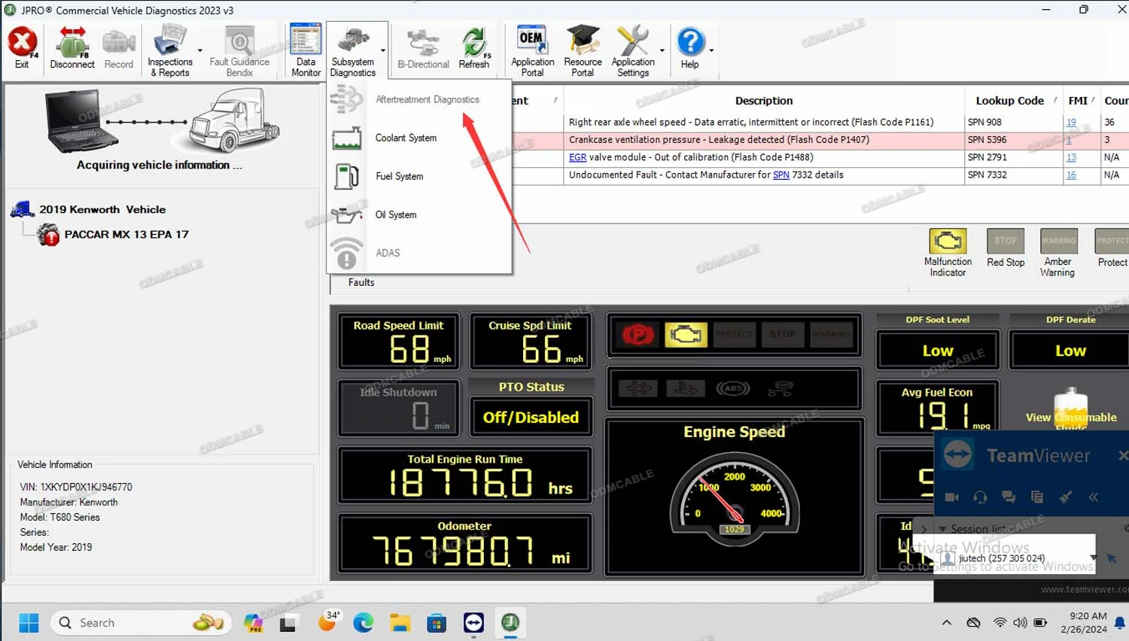The width and height of the screenshot is (1129, 641).
Task: Open Data Monitor tool
Action: click(x=306, y=50)
